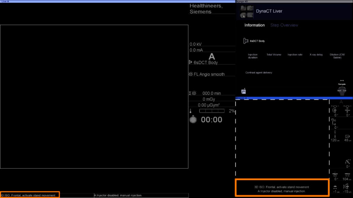The height and width of the screenshot is (198, 353).
Task: Click the 6sDCT Body icon in Information panel
Action: pos(246,41)
